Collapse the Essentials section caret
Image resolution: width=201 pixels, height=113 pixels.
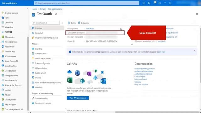[132, 45]
